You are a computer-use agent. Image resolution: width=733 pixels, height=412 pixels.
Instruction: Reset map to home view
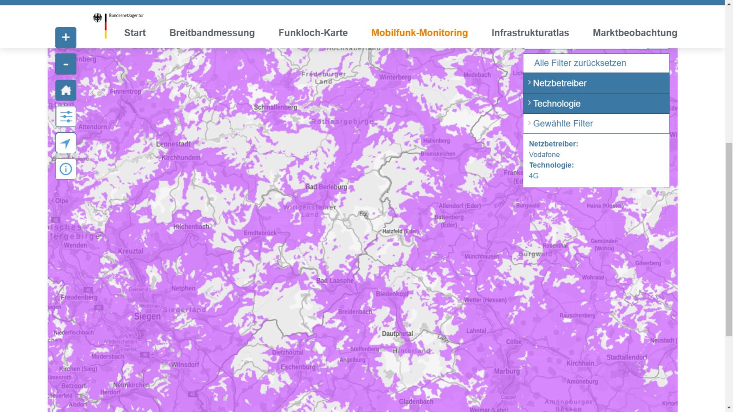pyautogui.click(x=65, y=90)
